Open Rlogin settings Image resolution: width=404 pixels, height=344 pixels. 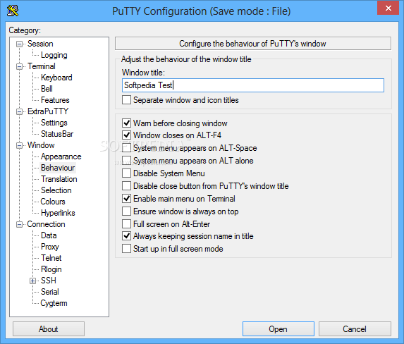(51, 269)
